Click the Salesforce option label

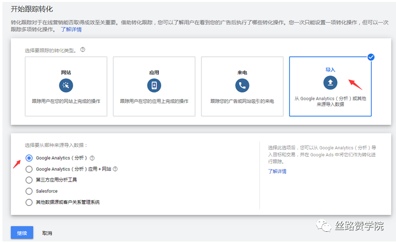click(x=47, y=191)
